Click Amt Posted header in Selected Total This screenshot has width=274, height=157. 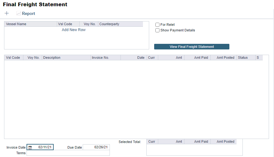point(223,141)
